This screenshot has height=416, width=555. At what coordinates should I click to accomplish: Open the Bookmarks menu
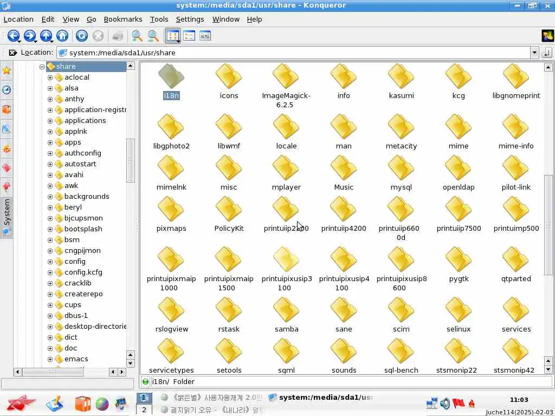pos(123,19)
